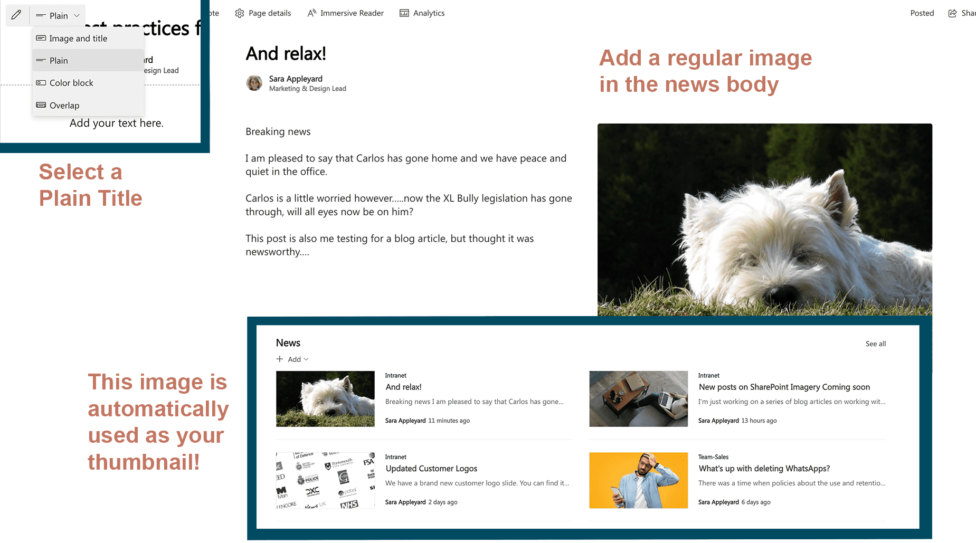976x543 pixels.
Task: Click the Share icon at top right
Action: [952, 13]
